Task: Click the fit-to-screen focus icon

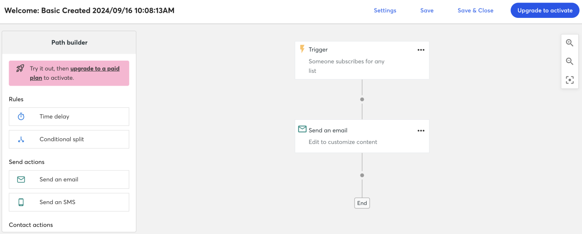Action: click(x=570, y=80)
